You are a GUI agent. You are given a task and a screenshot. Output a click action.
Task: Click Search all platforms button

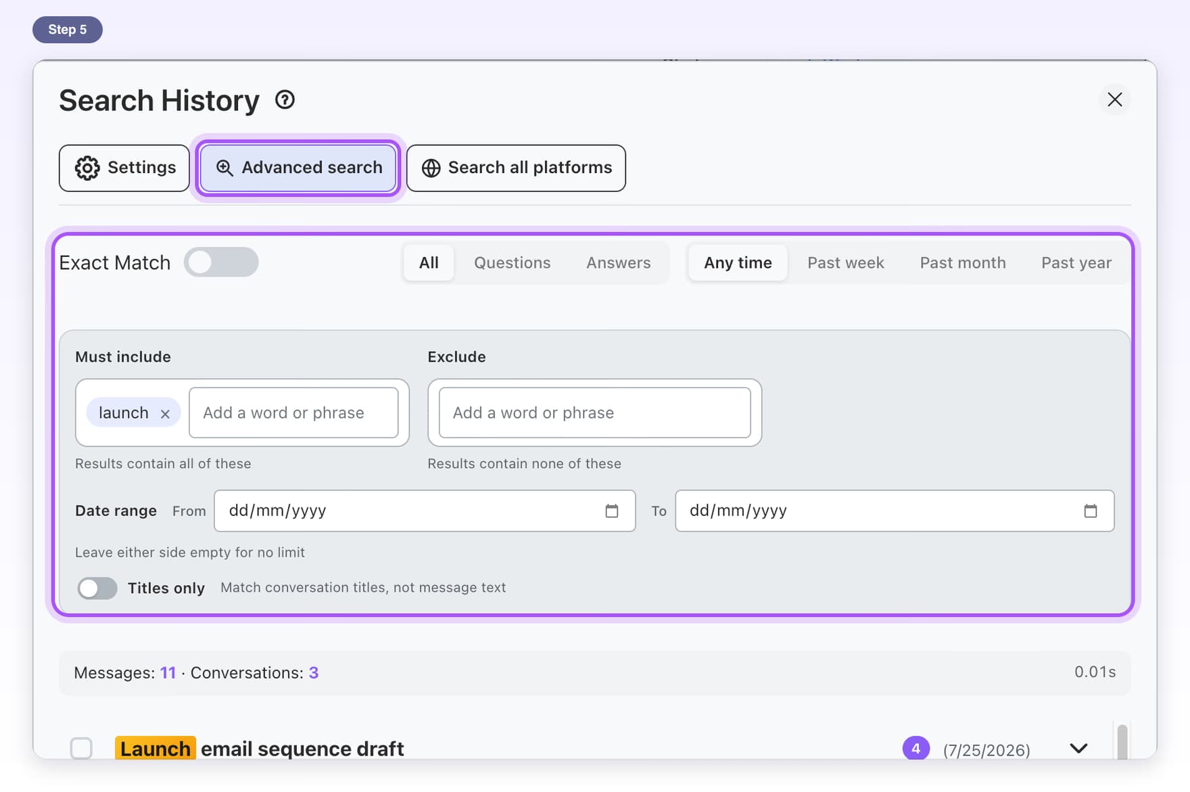(x=516, y=168)
